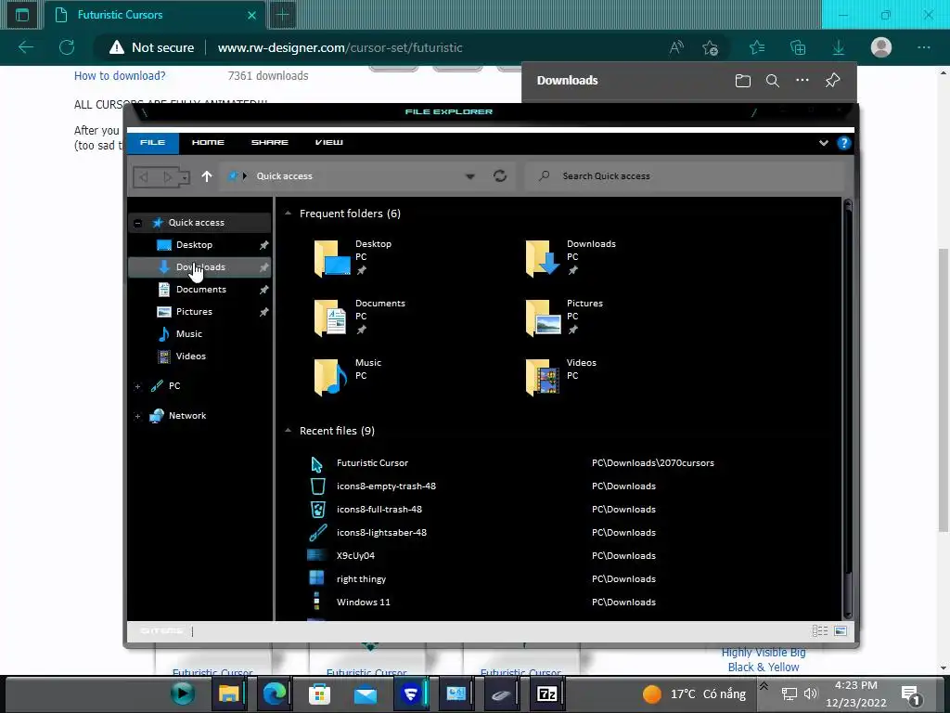Select Music in navigation pane
Screen dimensions: 950x713
point(199,334)
